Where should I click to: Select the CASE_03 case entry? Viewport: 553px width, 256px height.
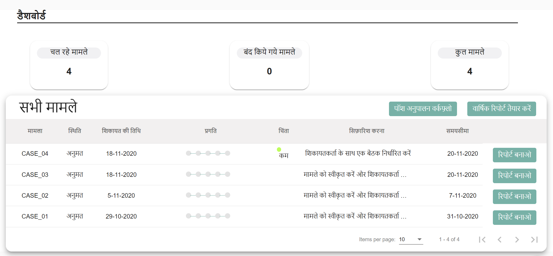pos(35,174)
